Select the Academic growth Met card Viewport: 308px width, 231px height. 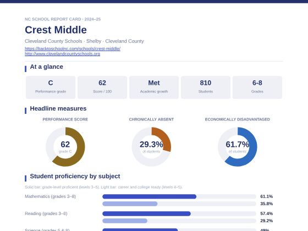tap(154, 87)
